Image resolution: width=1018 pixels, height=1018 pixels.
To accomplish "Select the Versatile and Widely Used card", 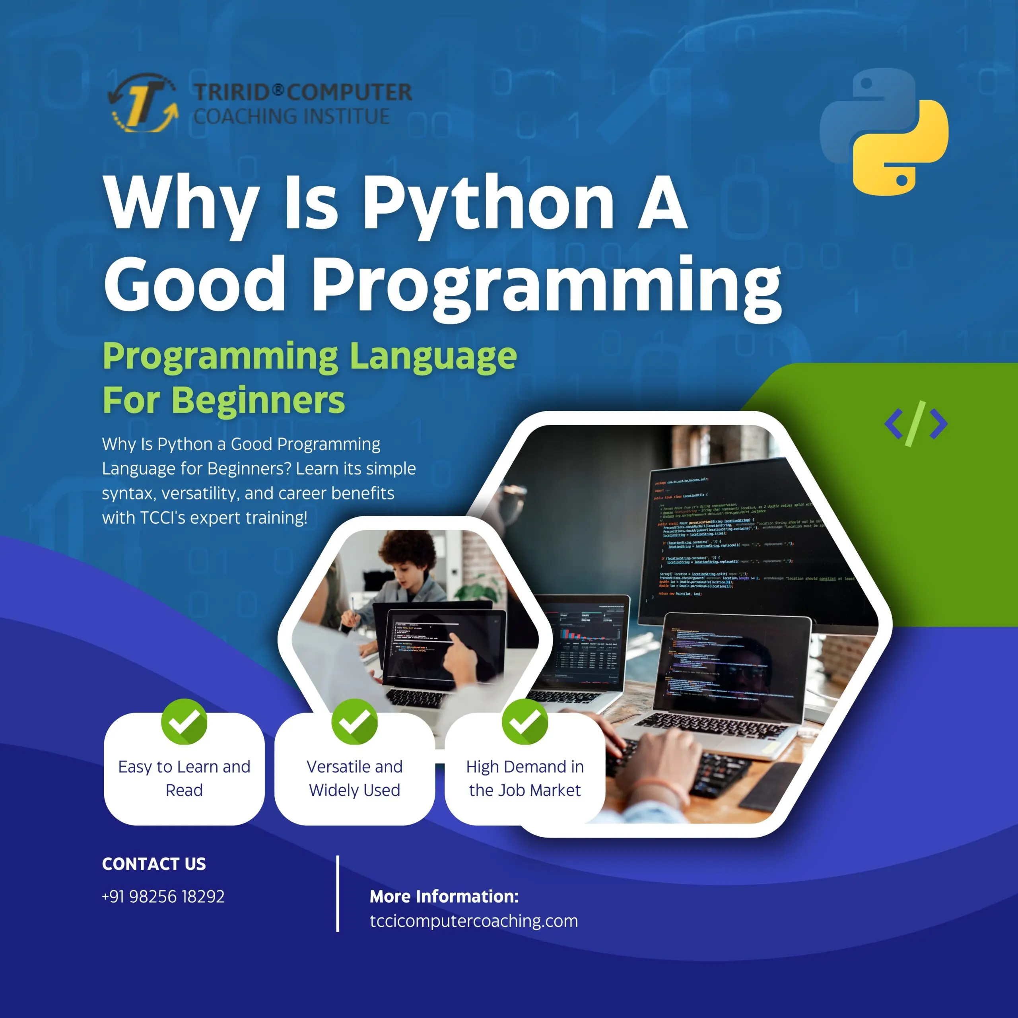I will click(x=355, y=778).
